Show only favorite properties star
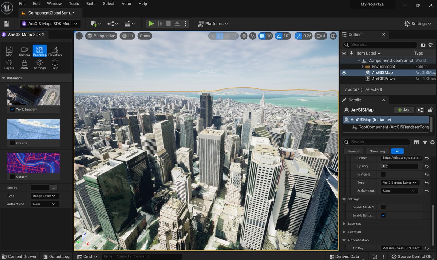The image size is (437, 260). [425, 142]
